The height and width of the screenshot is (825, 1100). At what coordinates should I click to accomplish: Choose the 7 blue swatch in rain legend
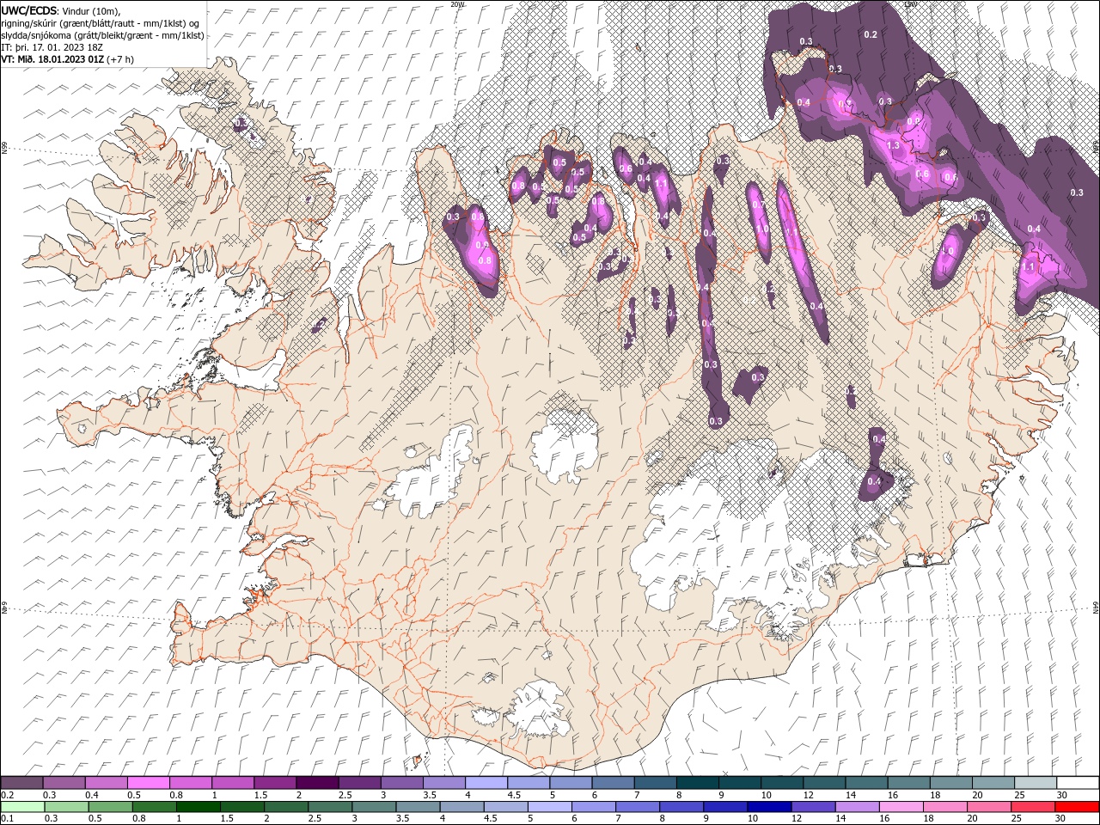pyautogui.click(x=637, y=807)
